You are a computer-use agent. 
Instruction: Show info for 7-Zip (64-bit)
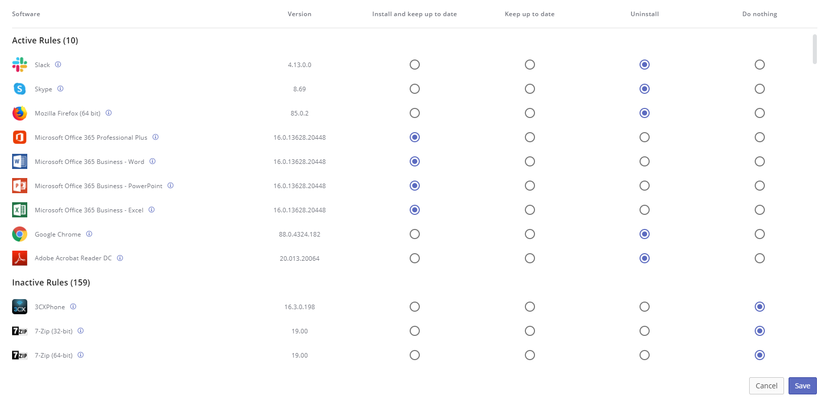pos(81,355)
